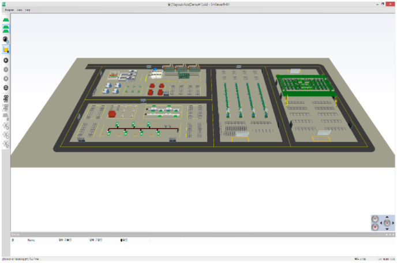Click the video camera icon in sidebar
397x263 pixels.
point(6,97)
